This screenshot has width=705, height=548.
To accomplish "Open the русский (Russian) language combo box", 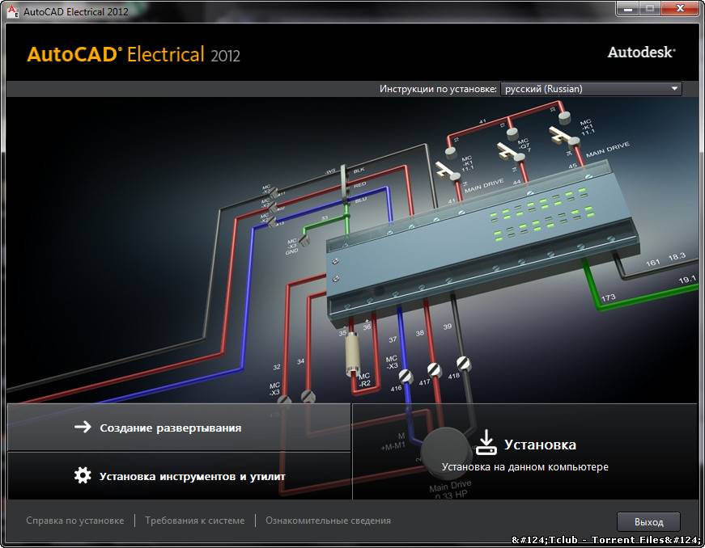I will click(x=590, y=89).
